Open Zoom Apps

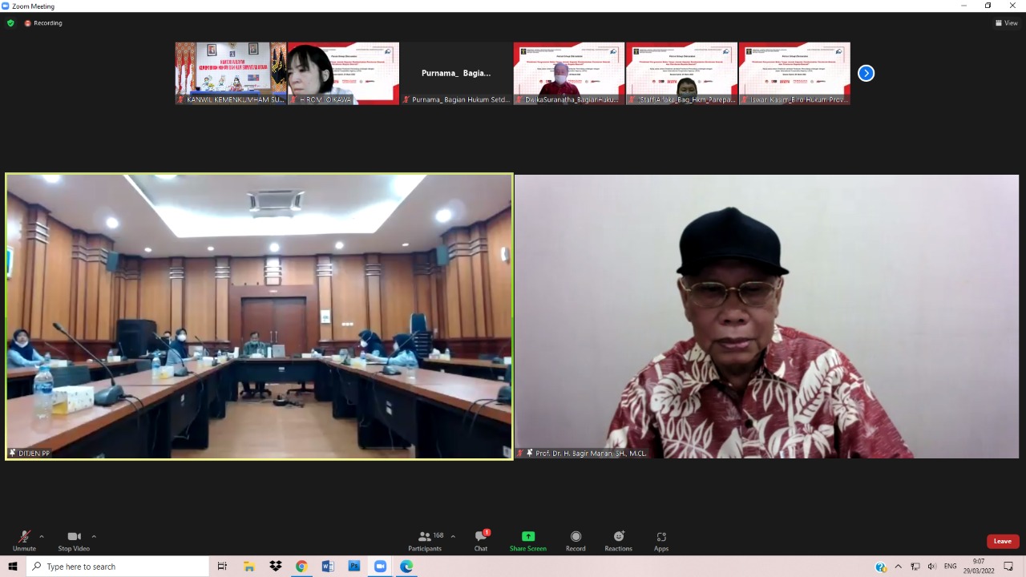point(661,540)
